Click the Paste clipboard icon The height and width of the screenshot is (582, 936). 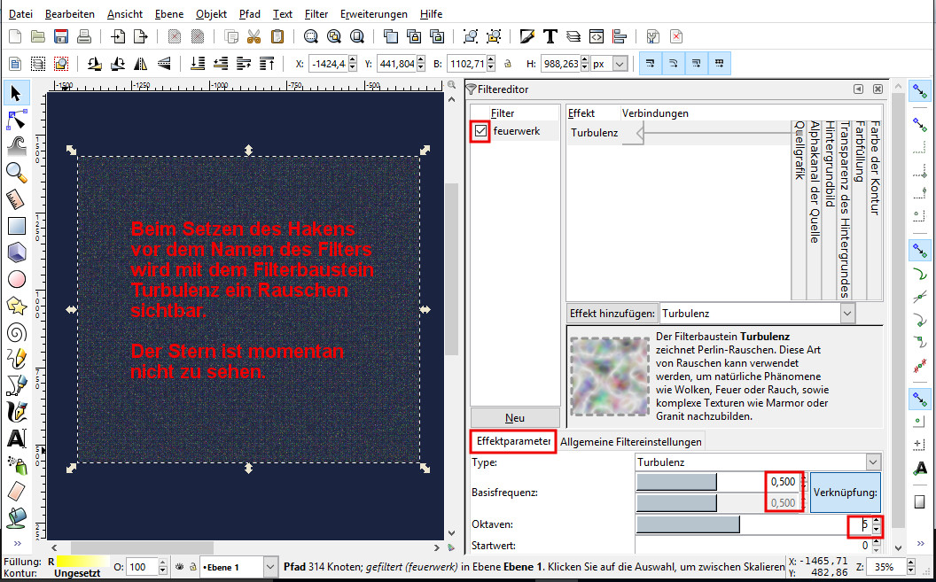(x=277, y=36)
